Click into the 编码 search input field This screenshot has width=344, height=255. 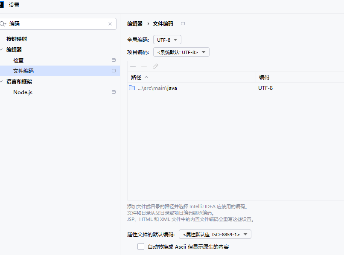57,24
